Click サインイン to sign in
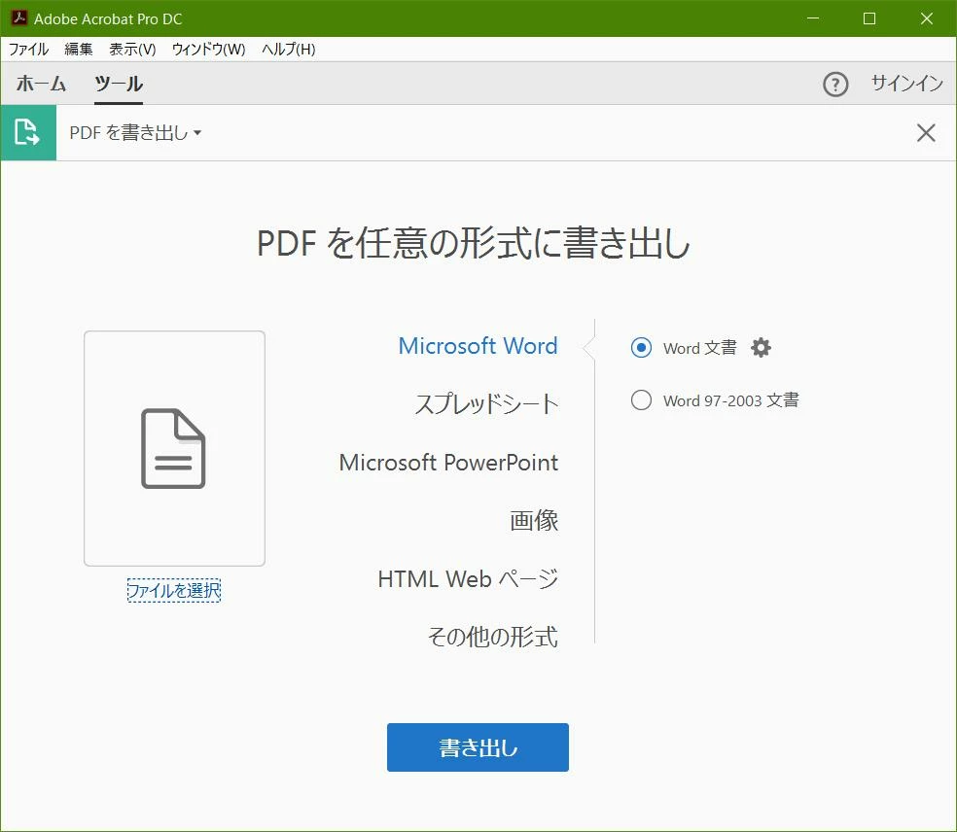This screenshot has height=832, width=957. point(907,84)
